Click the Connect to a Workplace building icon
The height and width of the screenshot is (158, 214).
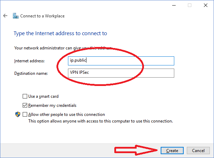pos(16,16)
